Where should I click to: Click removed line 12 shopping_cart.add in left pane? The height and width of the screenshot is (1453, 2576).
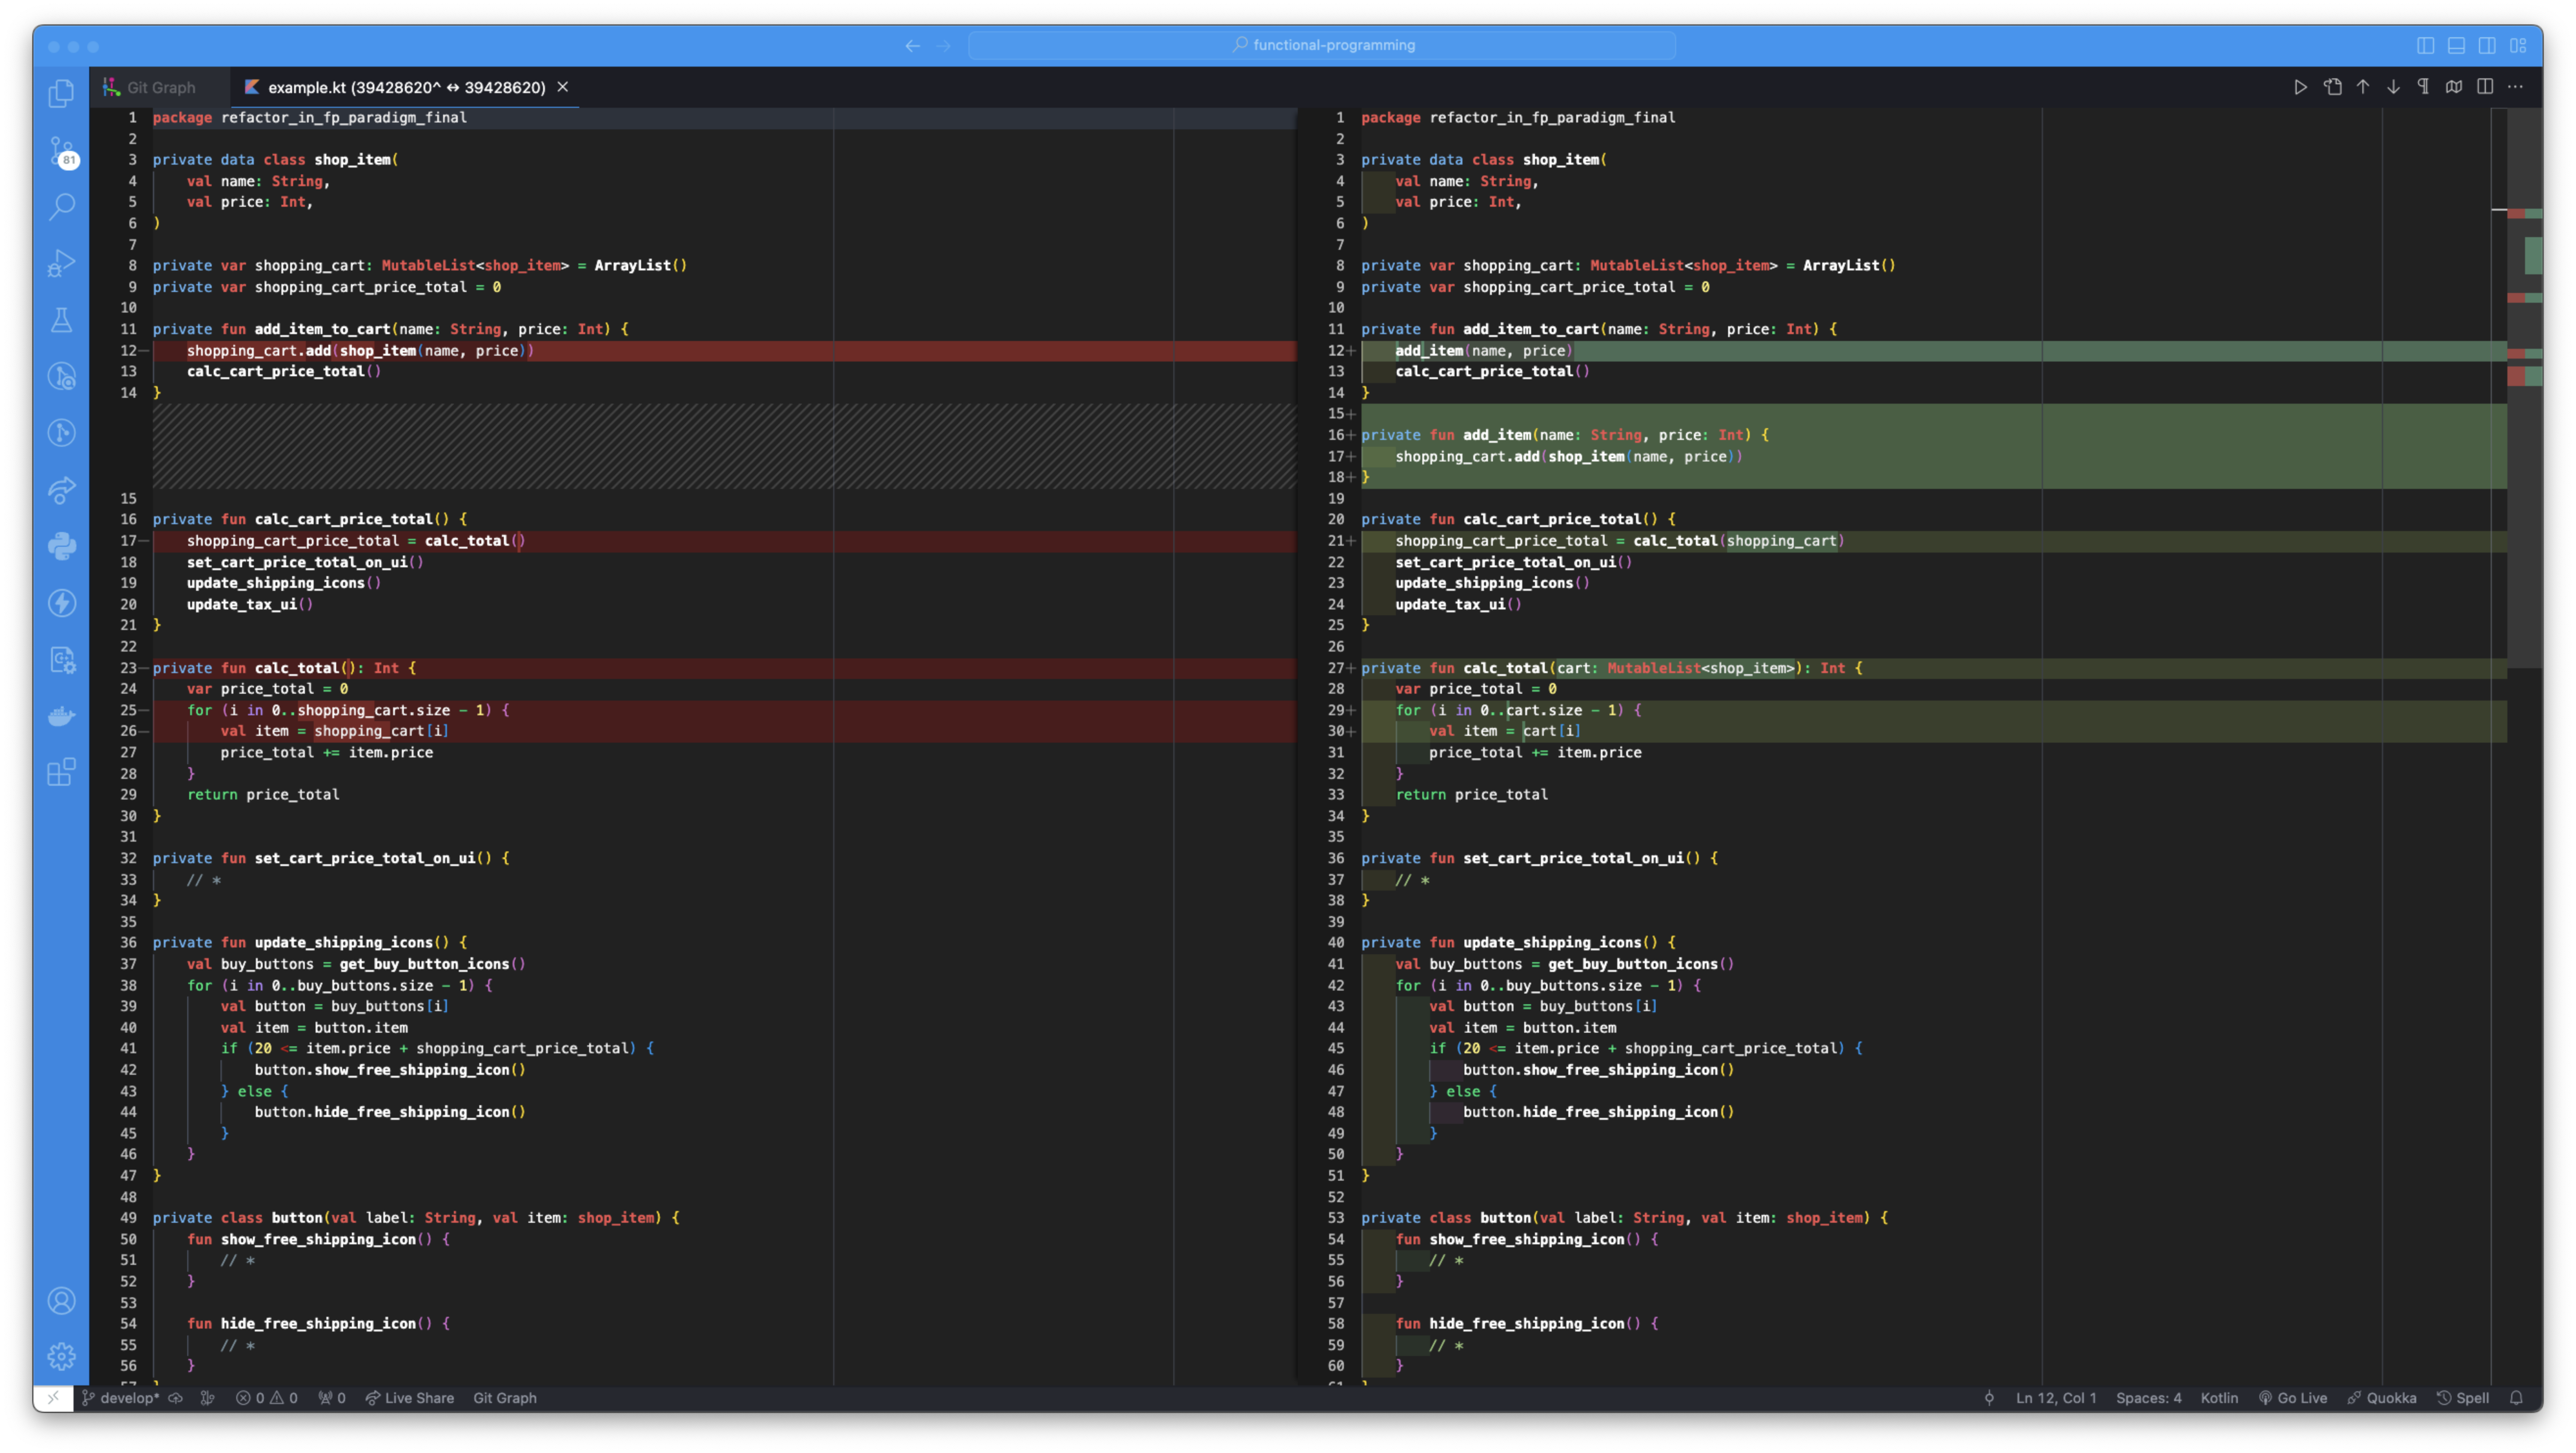[x=725, y=350]
